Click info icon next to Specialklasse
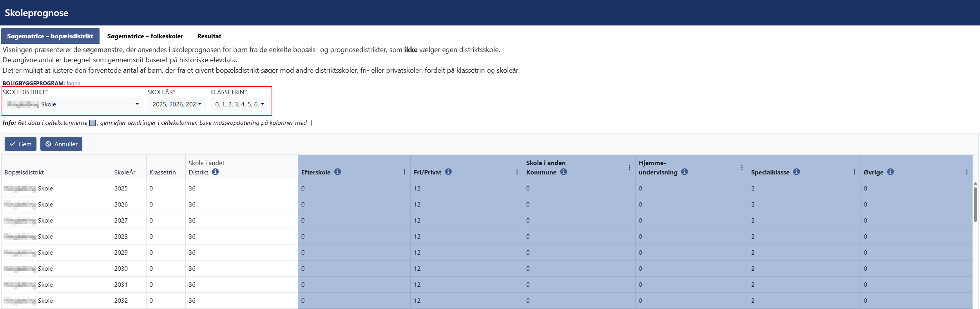 (x=796, y=172)
